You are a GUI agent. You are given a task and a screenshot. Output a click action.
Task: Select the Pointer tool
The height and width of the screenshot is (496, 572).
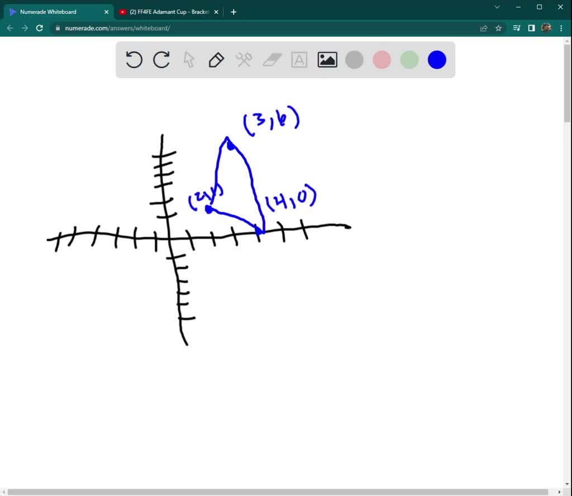[189, 60]
